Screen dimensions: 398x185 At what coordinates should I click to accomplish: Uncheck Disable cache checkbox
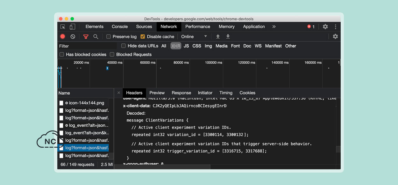[x=143, y=37]
